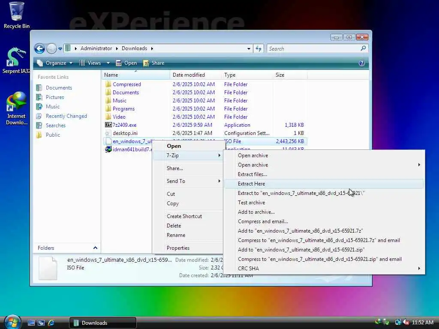Open the Internet Download Manager desktop shortcut
This screenshot has height=329, width=439.
click(x=16, y=108)
